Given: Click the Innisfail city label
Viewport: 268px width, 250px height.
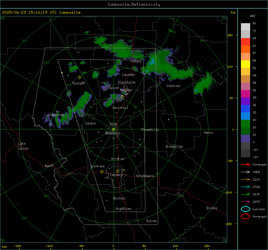Looking at the screenshot, I should click(120, 108).
